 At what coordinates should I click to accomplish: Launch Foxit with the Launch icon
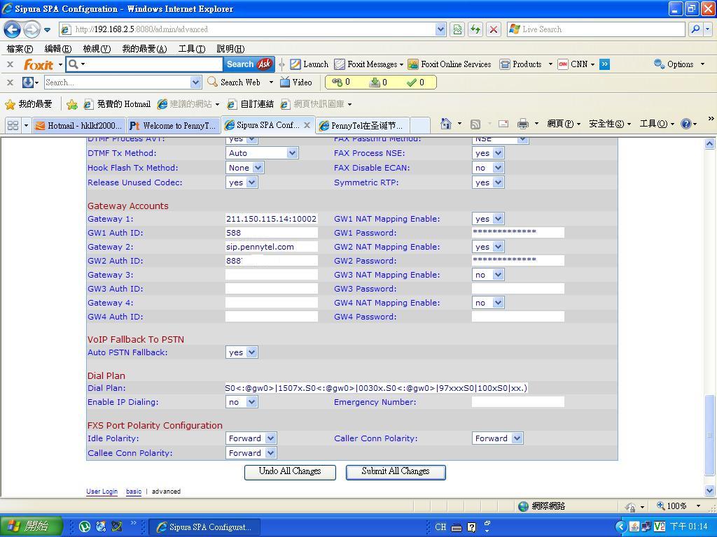tap(309, 64)
